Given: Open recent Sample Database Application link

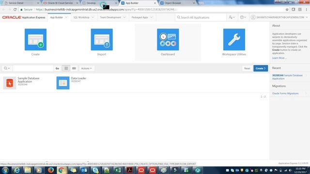Looking at the screenshot, I should (287, 77).
